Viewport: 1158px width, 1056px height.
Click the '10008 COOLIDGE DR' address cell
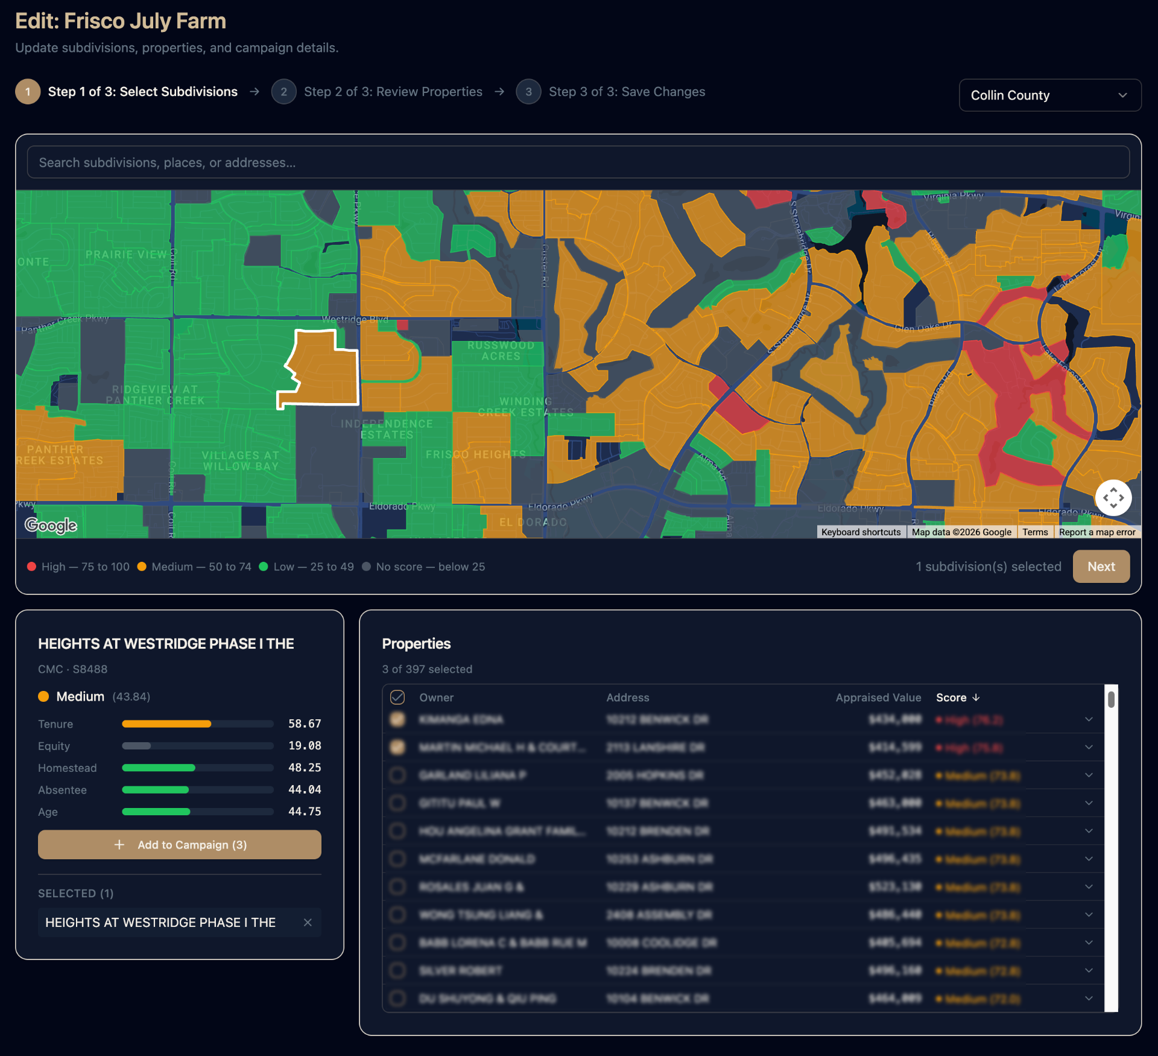(x=661, y=943)
